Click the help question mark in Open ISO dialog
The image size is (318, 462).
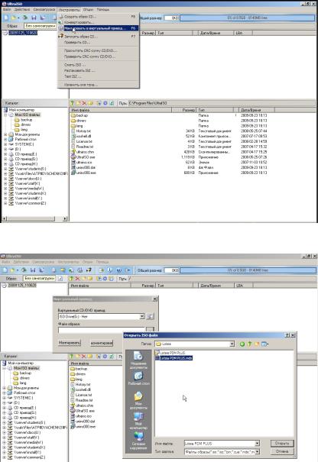click(x=287, y=335)
